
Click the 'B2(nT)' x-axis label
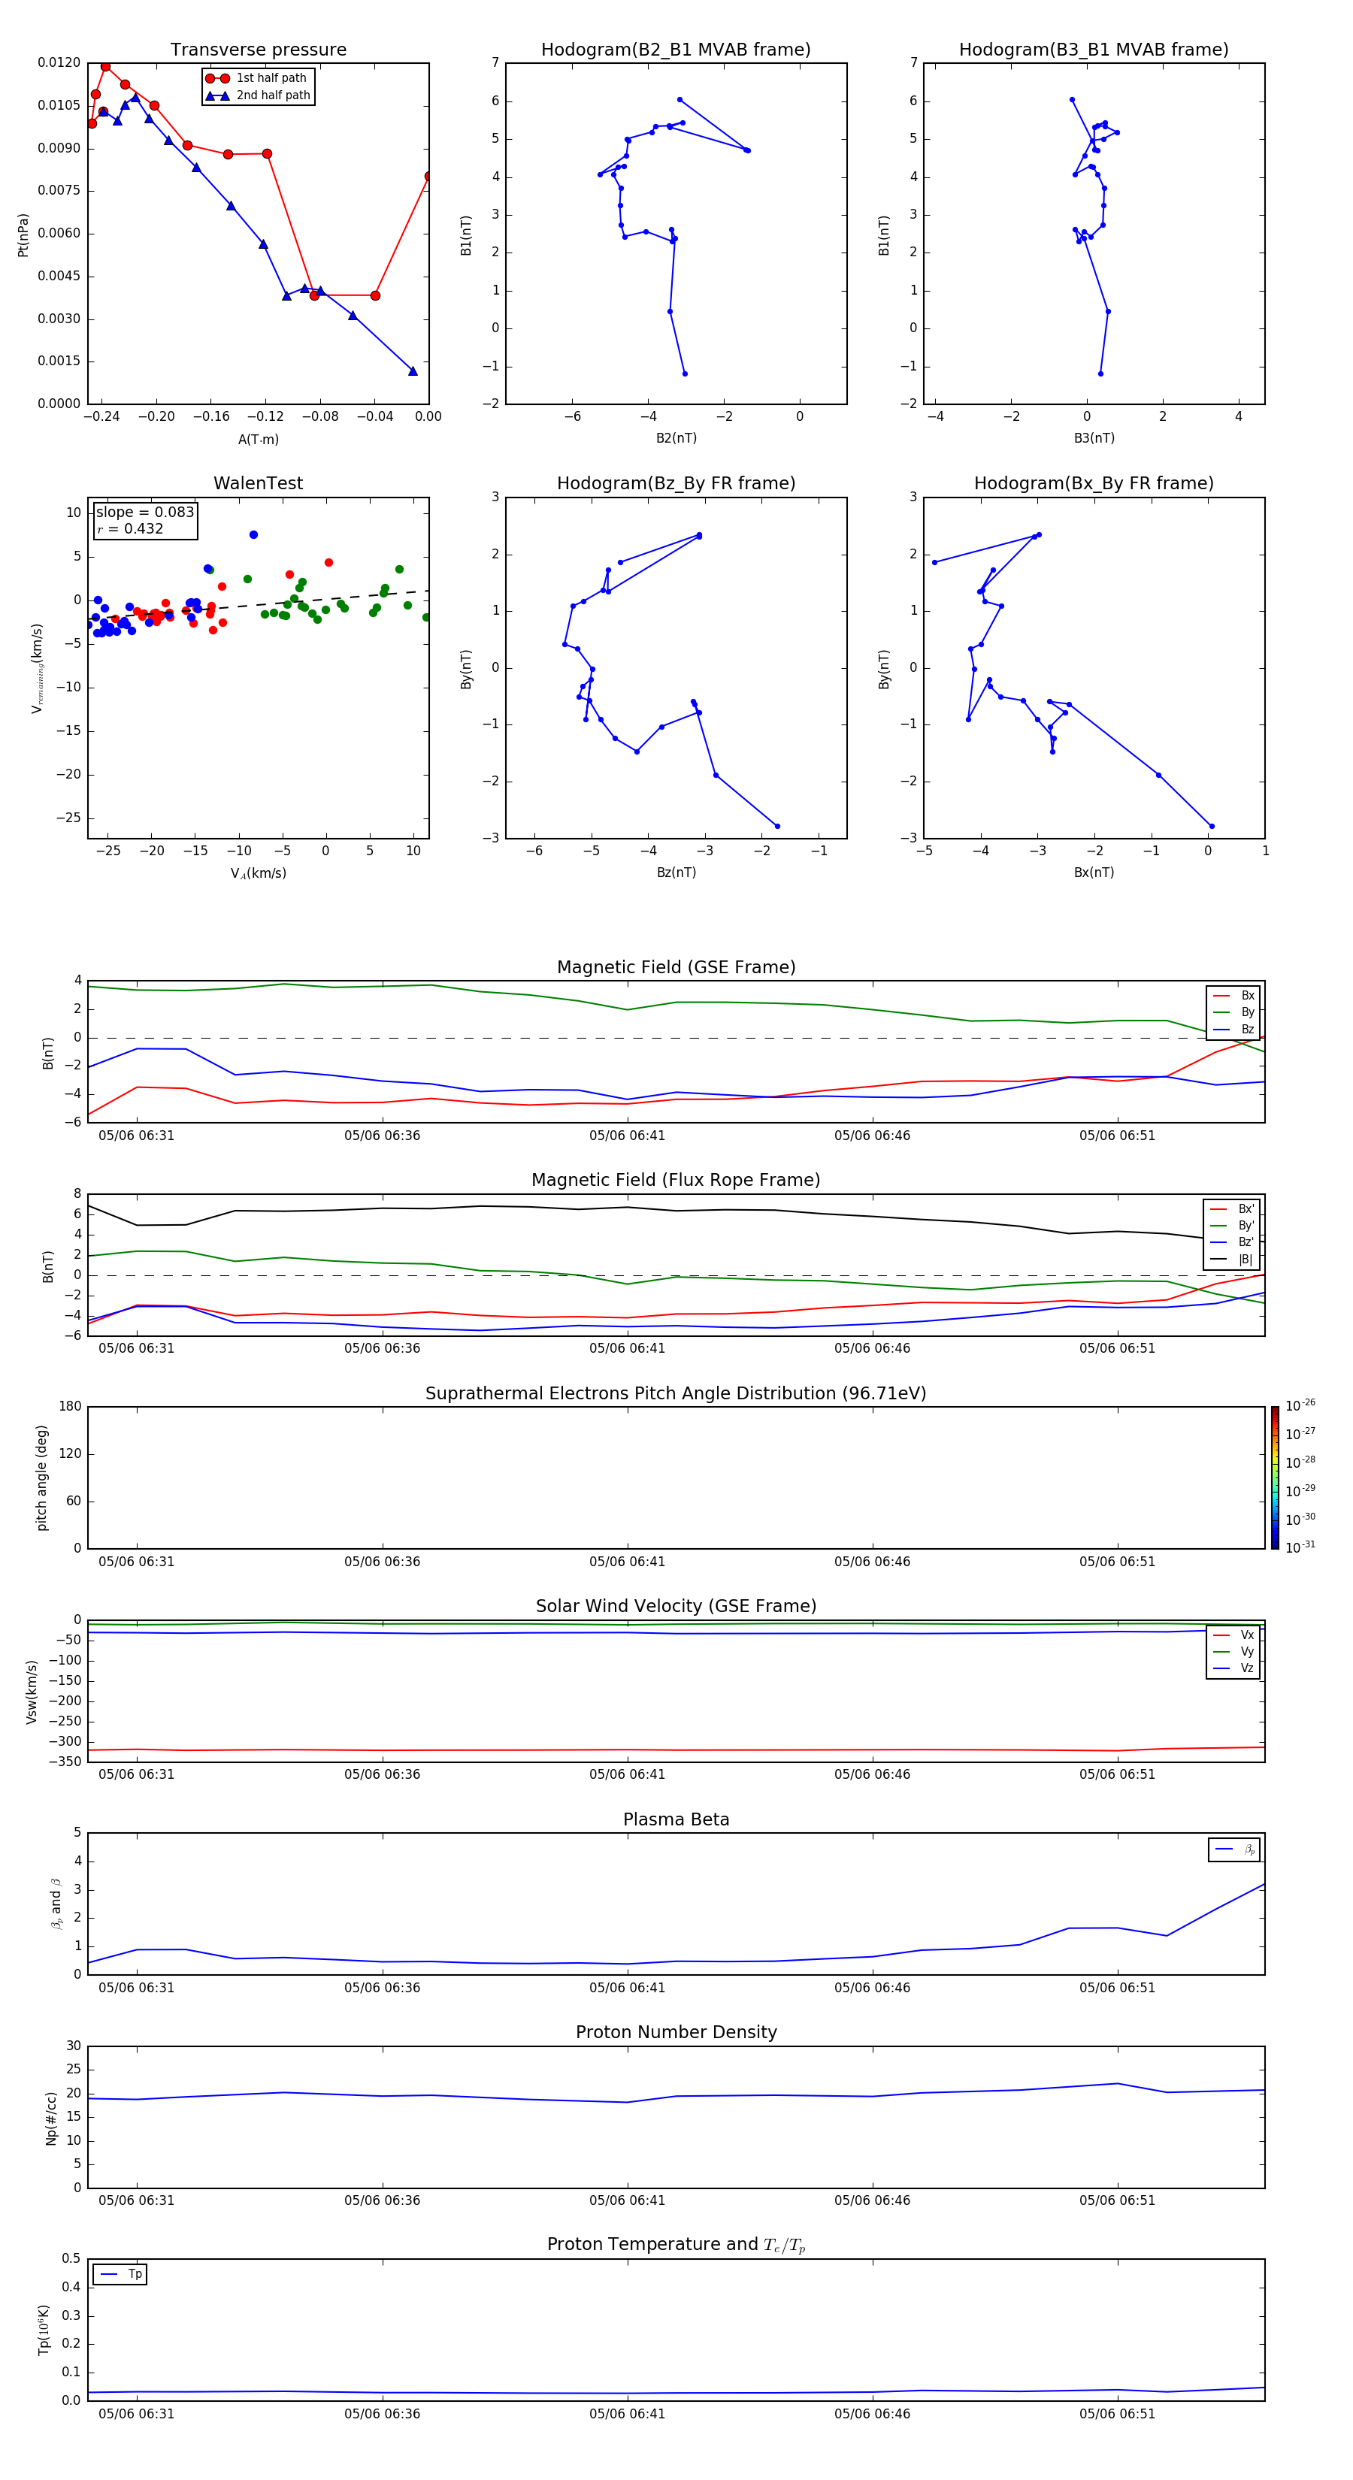pos(676,438)
